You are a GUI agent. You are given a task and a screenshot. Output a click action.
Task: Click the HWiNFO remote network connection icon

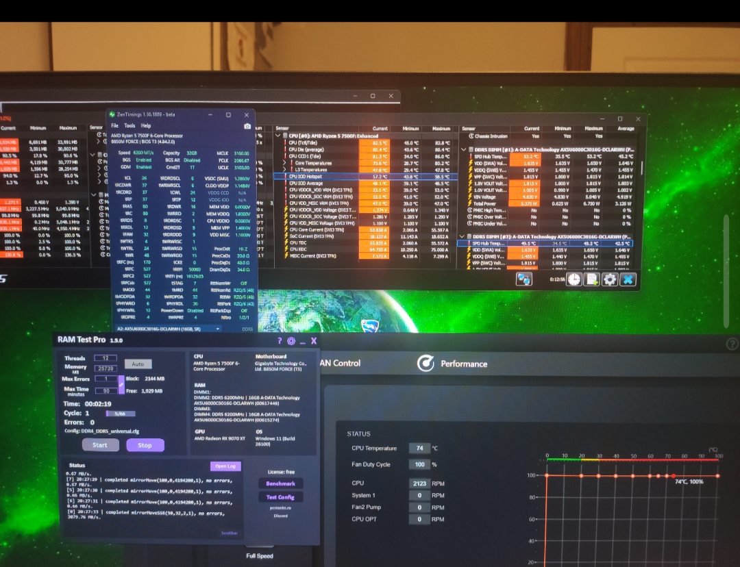coord(524,279)
